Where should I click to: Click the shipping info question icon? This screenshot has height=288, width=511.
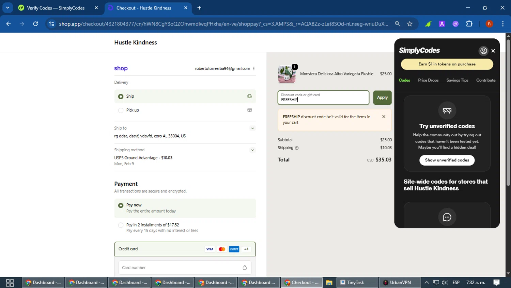[297, 148]
